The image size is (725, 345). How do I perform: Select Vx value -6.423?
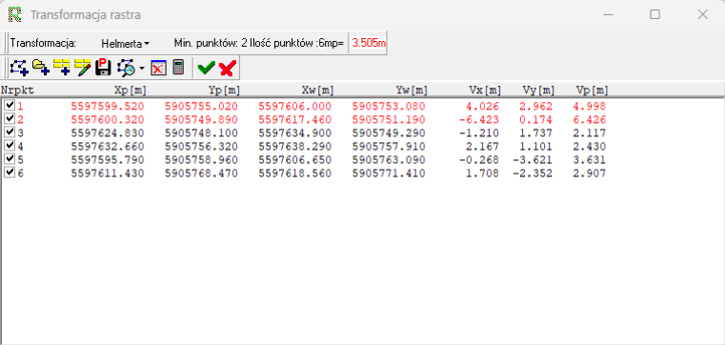click(x=479, y=120)
